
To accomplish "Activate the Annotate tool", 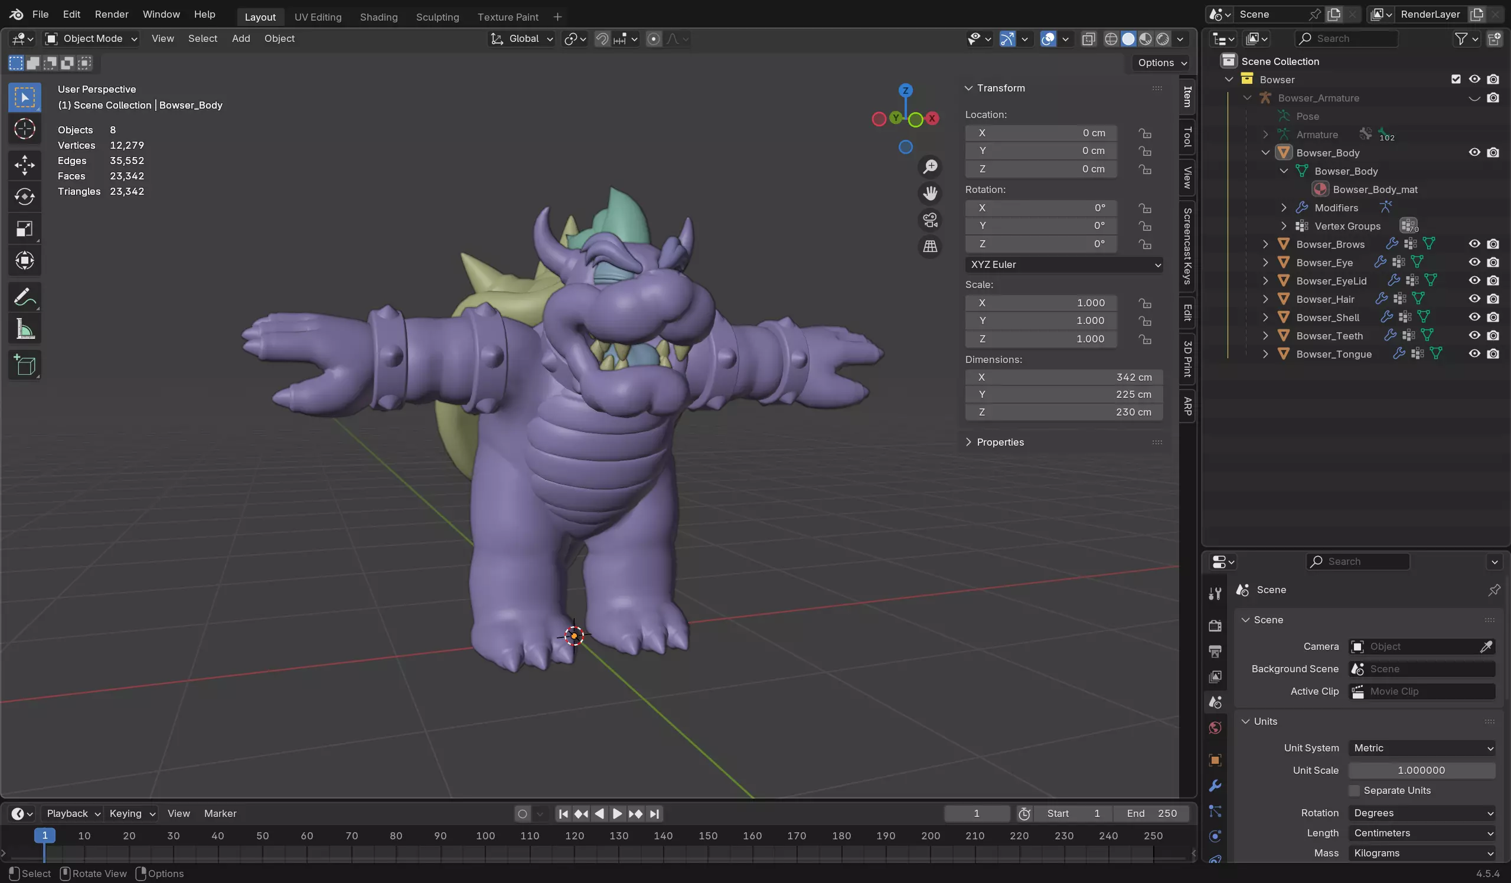I will (x=25, y=297).
